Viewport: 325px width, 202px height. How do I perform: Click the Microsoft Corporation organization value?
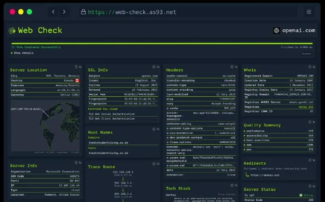[x=63, y=172]
